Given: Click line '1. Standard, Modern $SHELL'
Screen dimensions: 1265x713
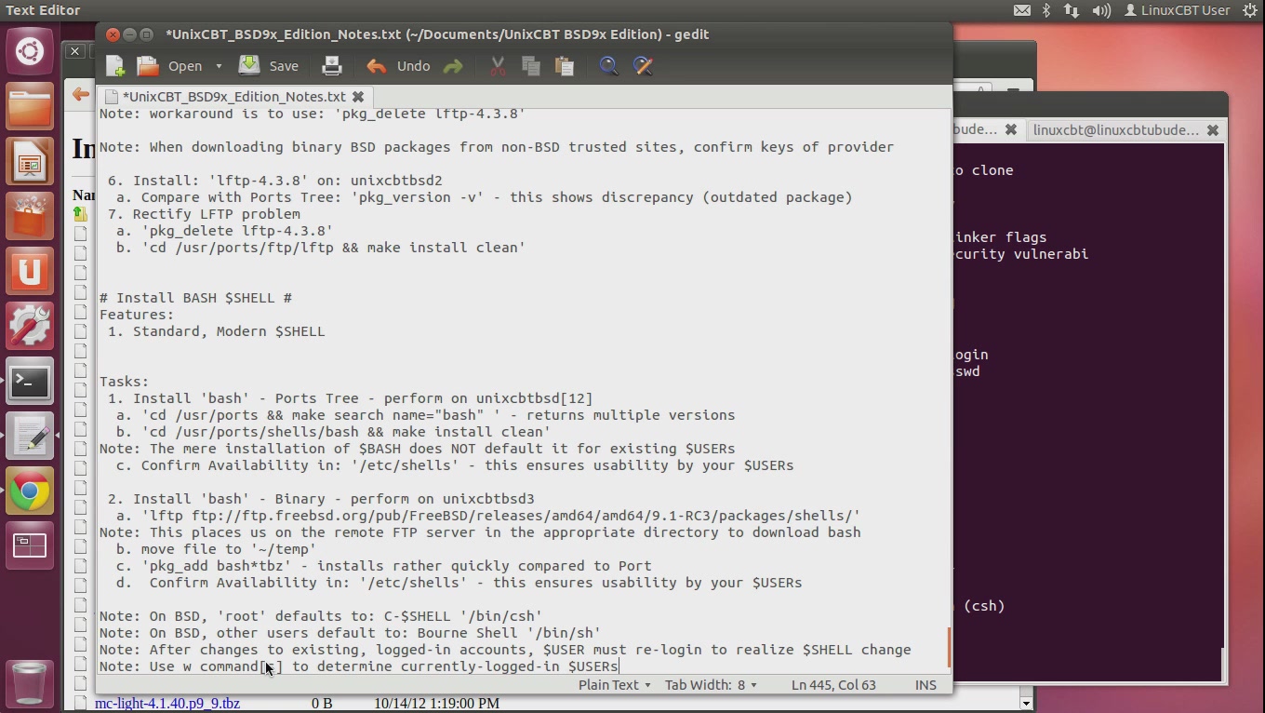Looking at the screenshot, I should 216,331.
